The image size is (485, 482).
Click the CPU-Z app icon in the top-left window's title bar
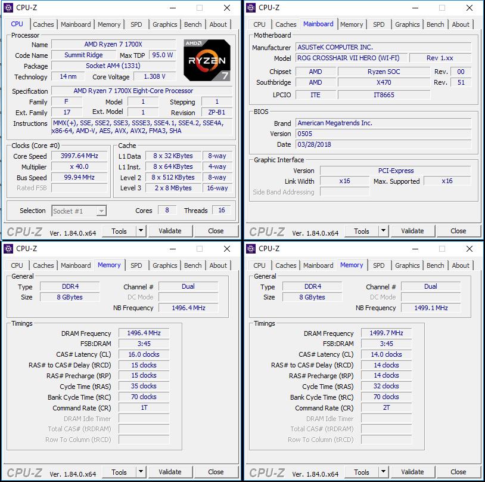tap(8, 8)
